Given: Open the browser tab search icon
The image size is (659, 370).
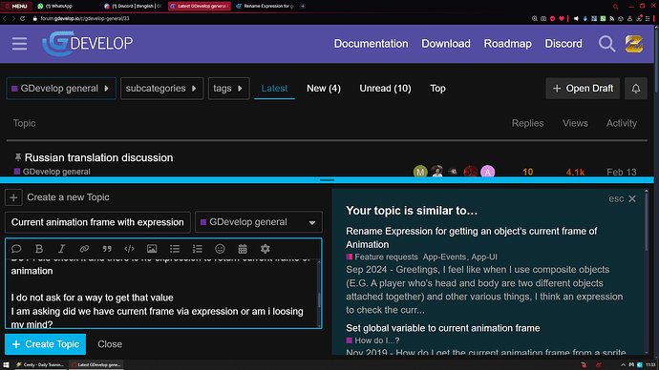Looking at the screenshot, I should (x=616, y=7).
